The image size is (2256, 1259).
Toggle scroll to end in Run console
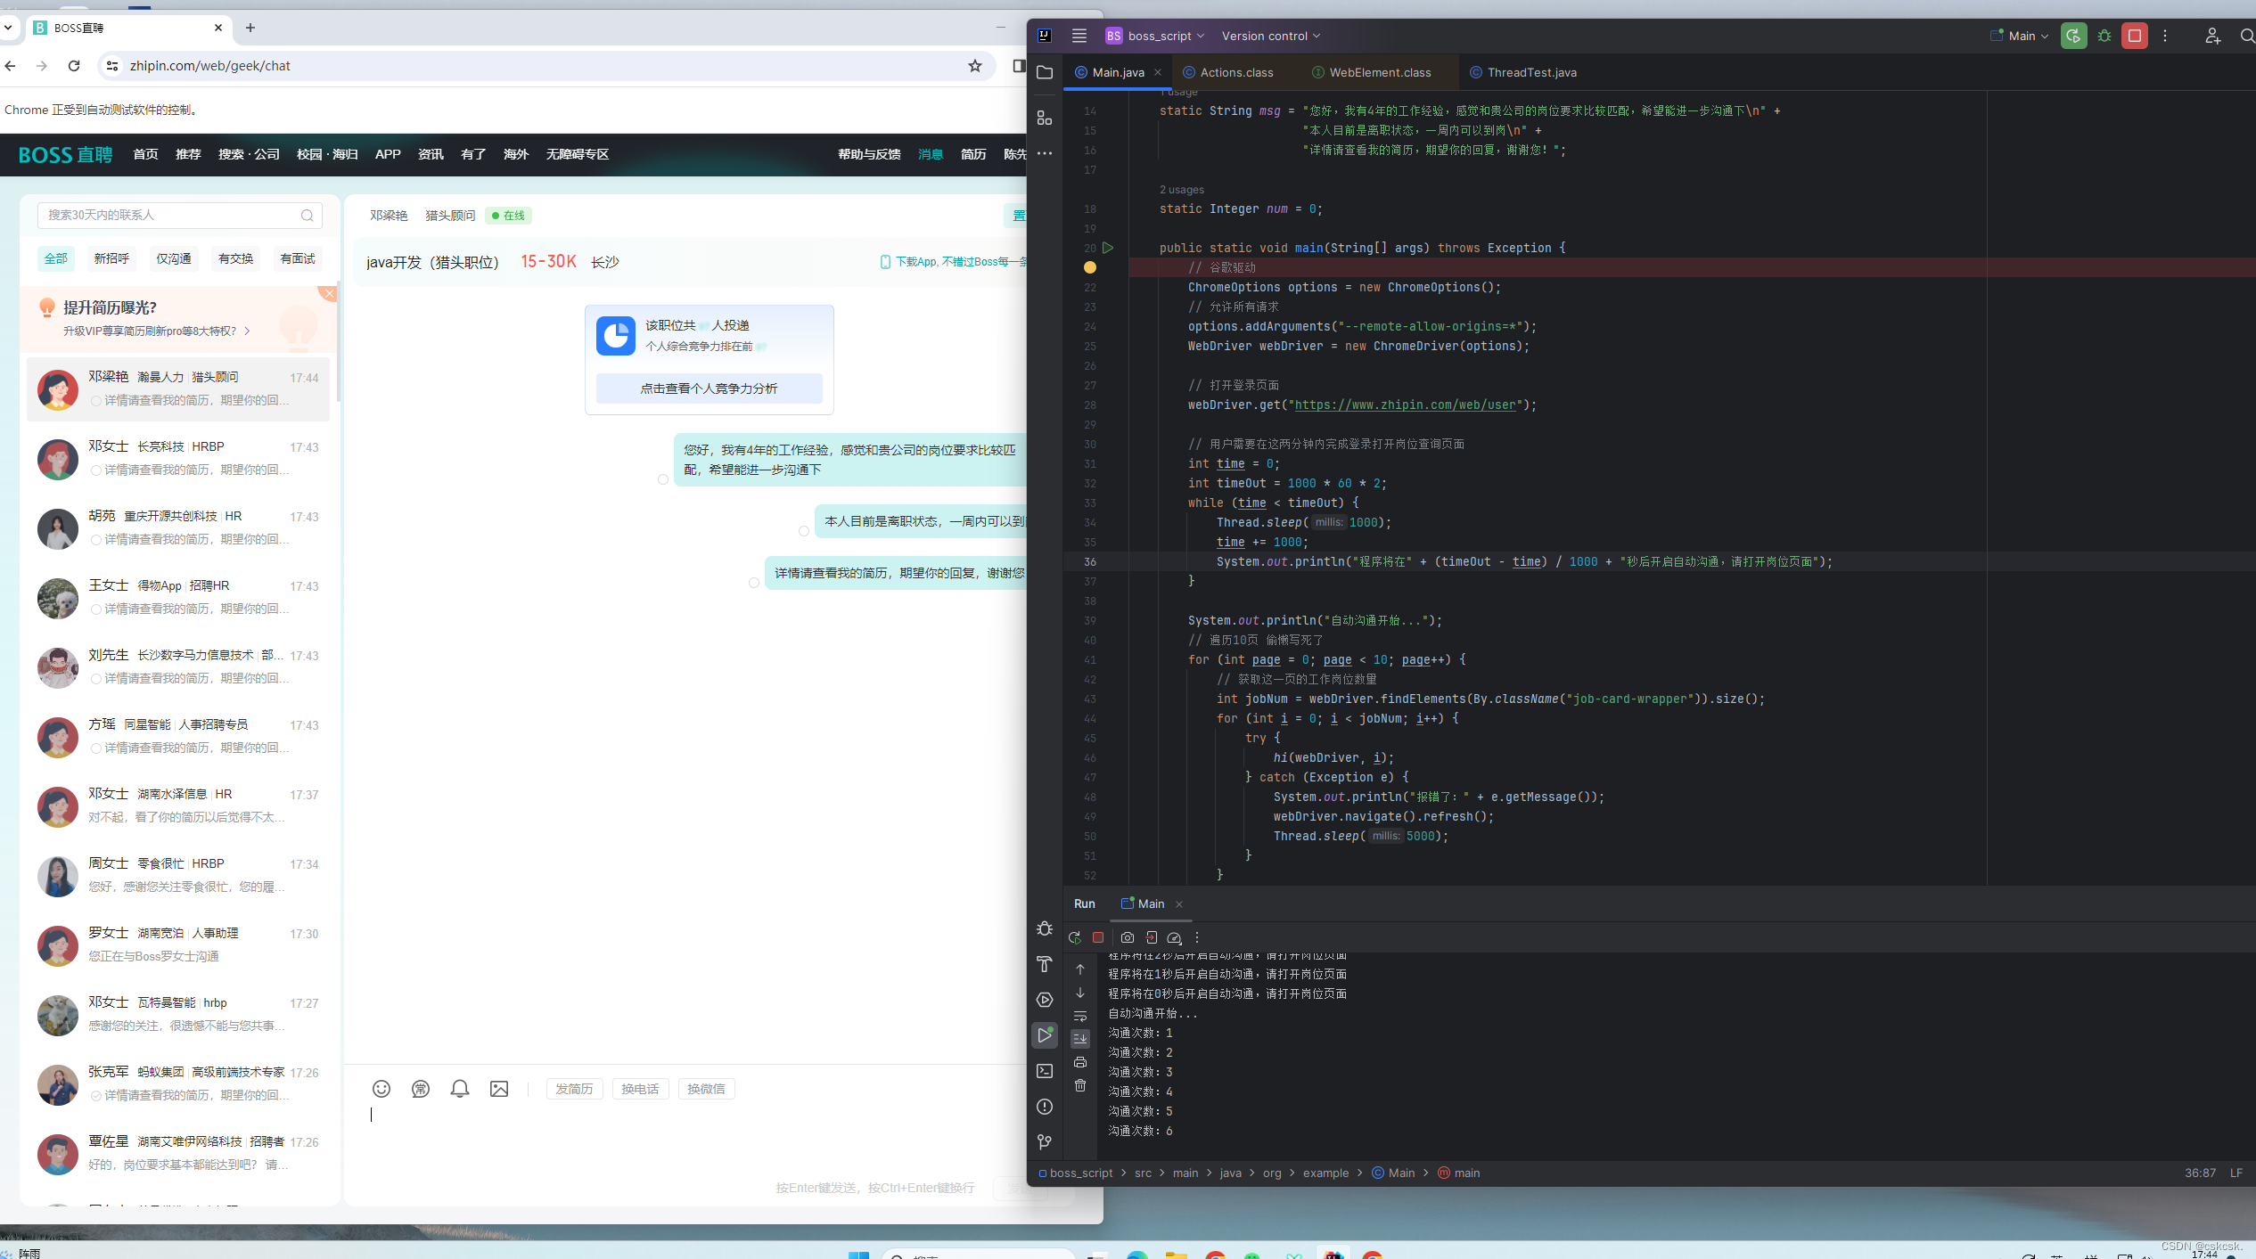click(1080, 1039)
